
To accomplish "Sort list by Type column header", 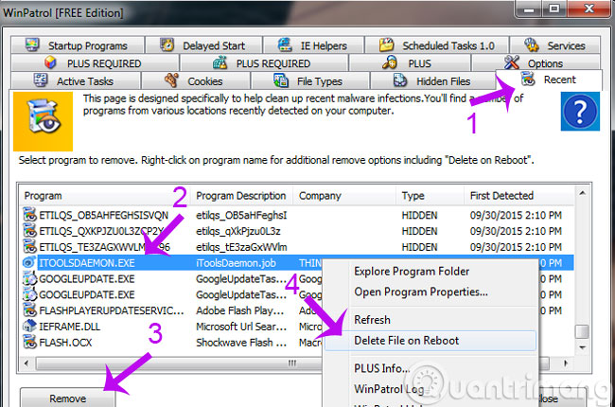I will tap(430, 195).
